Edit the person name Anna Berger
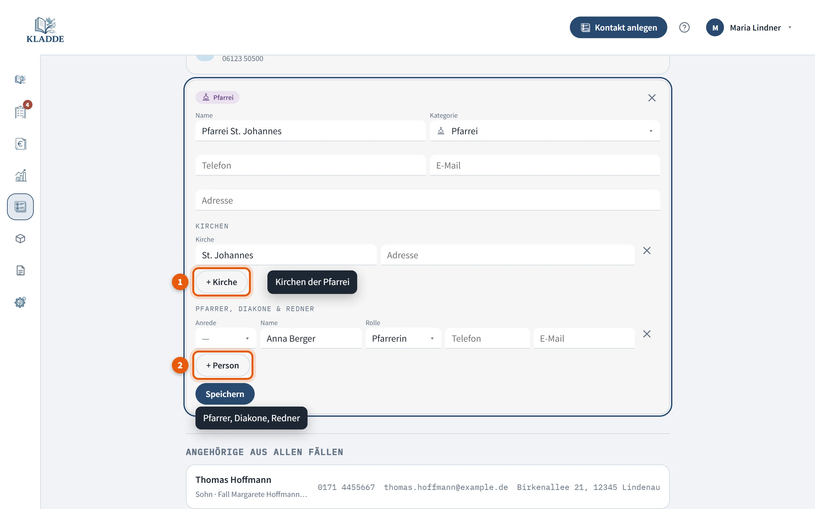Viewport: 815px width, 509px height. pyautogui.click(x=310, y=338)
